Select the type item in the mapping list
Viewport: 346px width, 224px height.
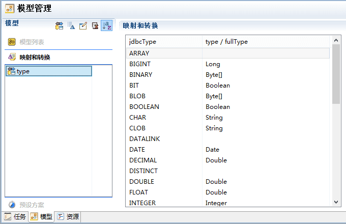coord(48,71)
